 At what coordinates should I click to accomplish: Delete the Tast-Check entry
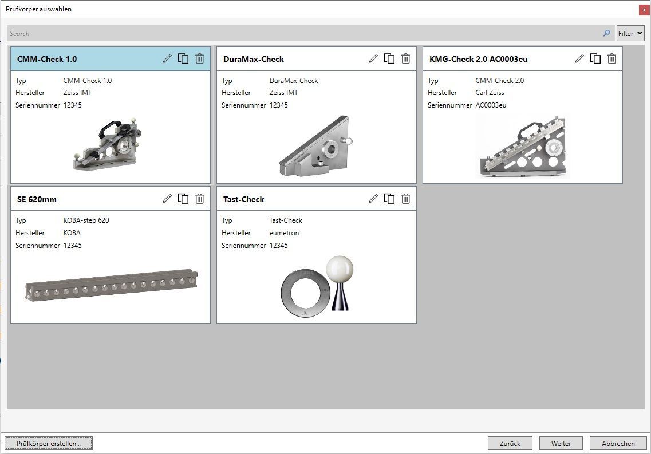pos(405,199)
